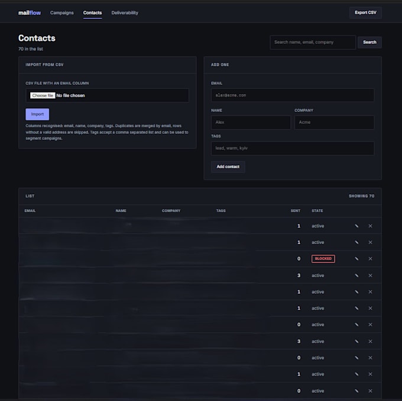Switch to the Deliverability tab
This screenshot has width=402, height=401.
pos(125,12)
